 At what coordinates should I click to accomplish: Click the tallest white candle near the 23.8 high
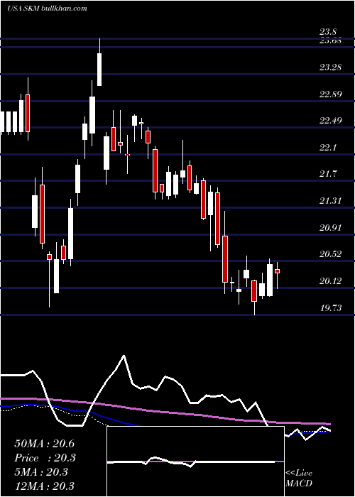click(99, 70)
